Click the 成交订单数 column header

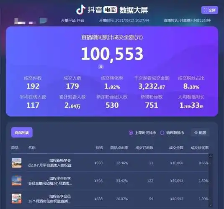144,148
